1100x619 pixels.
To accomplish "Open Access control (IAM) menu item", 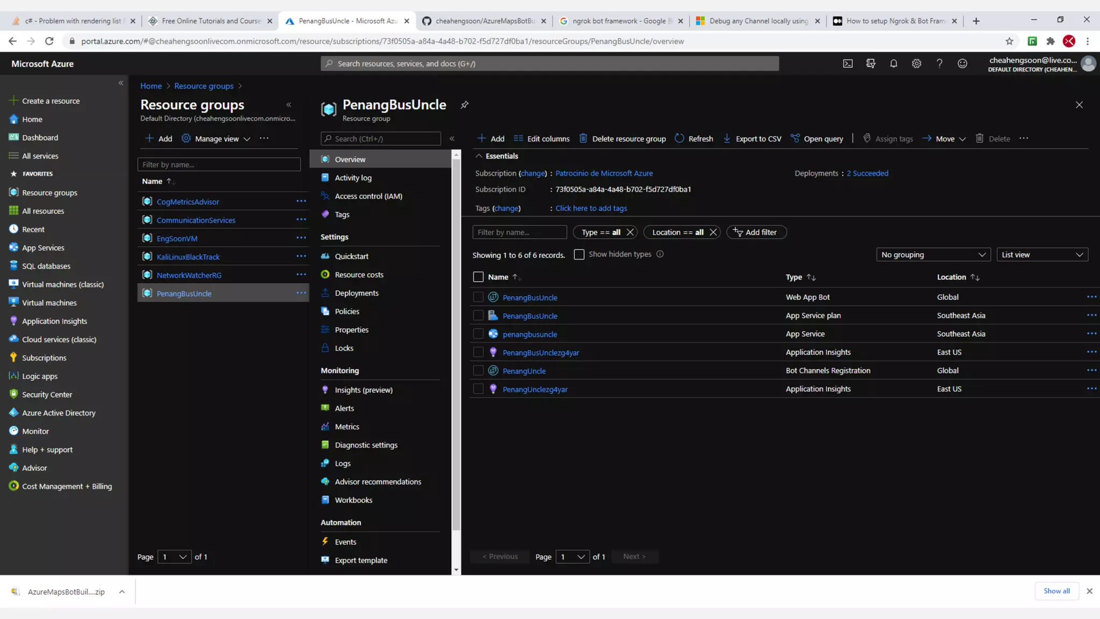I will click(x=368, y=196).
